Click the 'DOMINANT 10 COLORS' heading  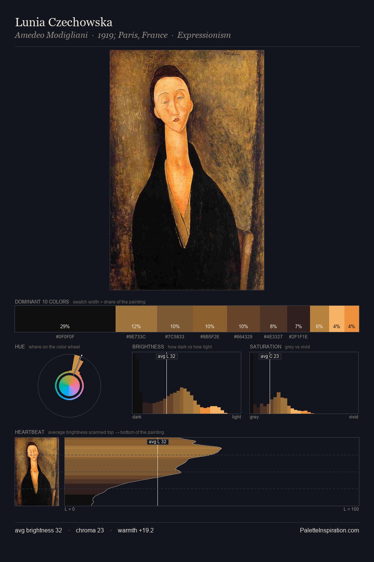click(x=42, y=302)
